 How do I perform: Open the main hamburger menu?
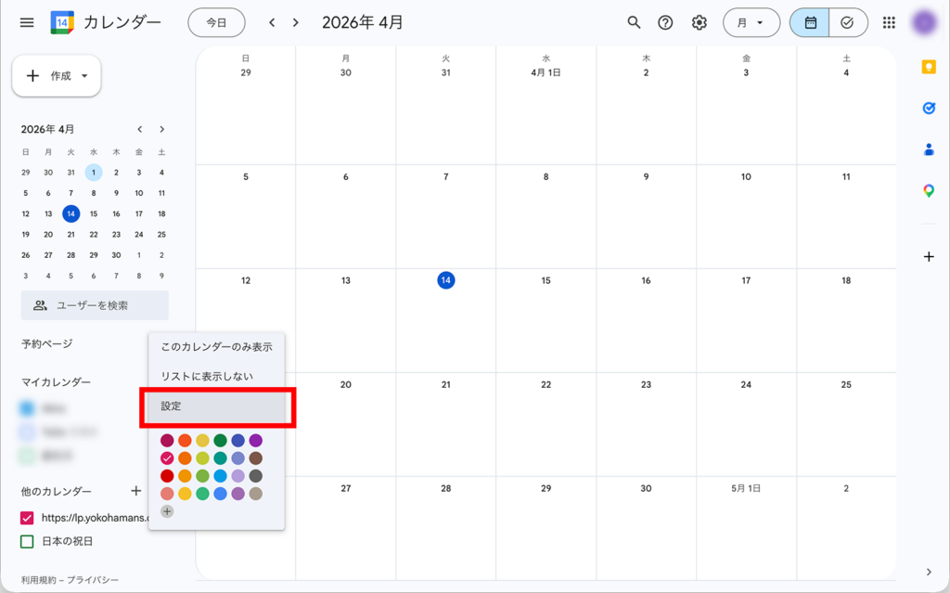(x=27, y=22)
